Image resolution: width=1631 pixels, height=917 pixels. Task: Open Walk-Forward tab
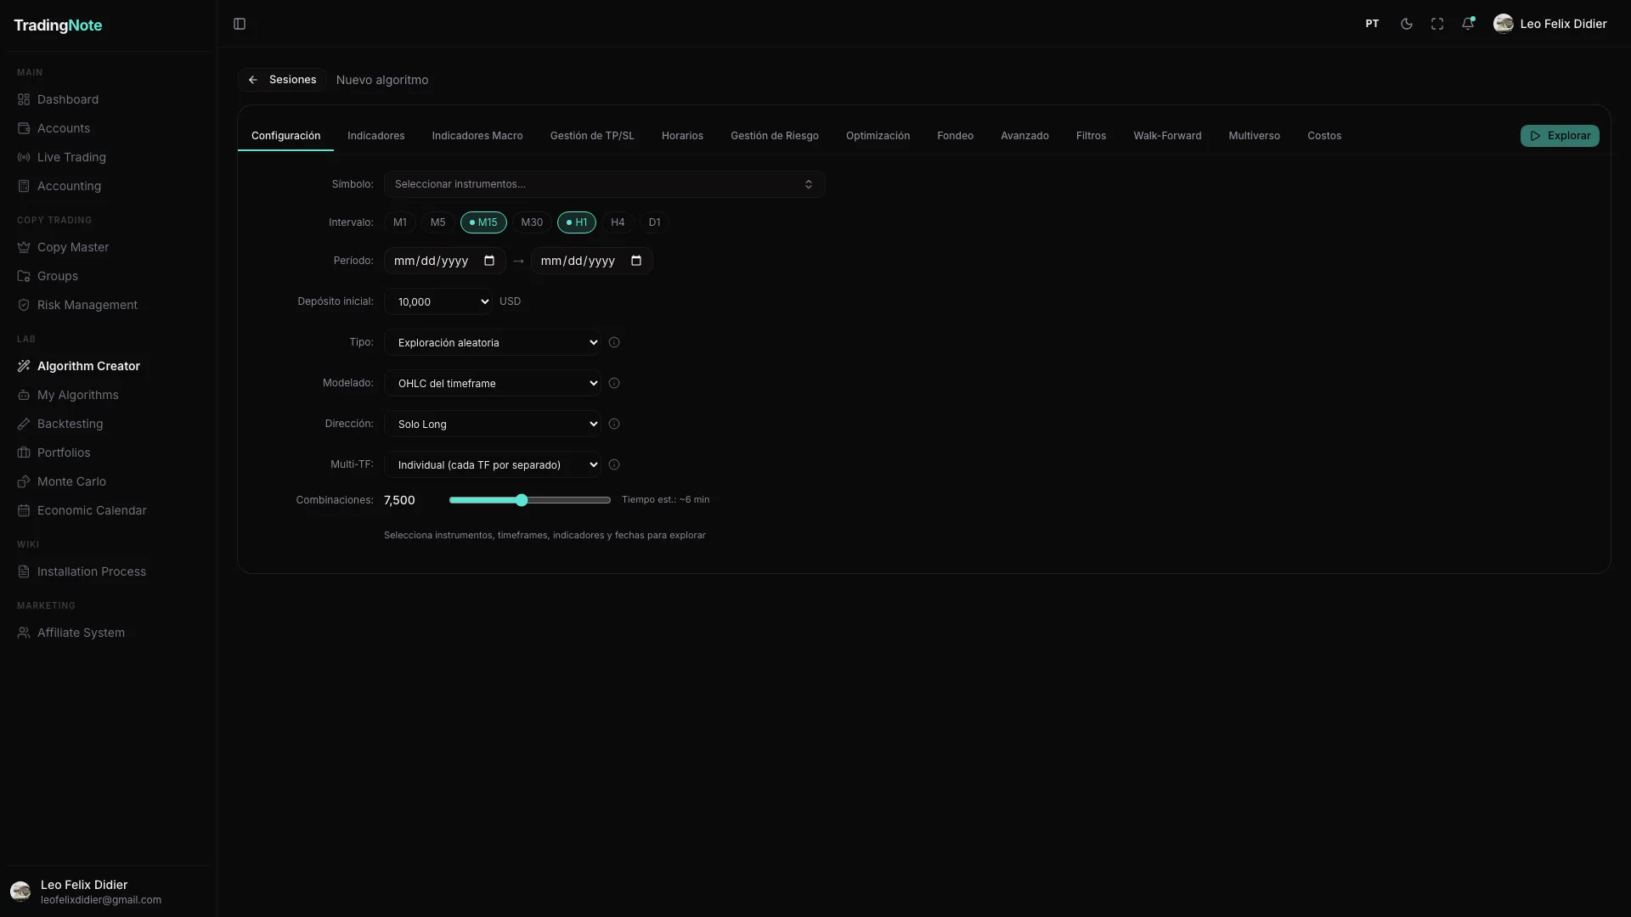[1167, 136]
